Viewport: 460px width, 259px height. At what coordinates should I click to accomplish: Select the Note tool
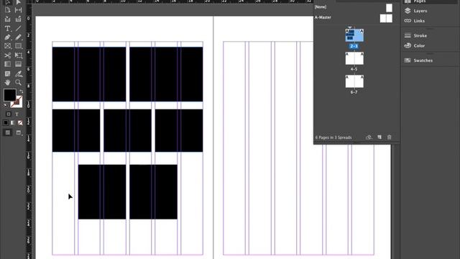[x=8, y=73]
